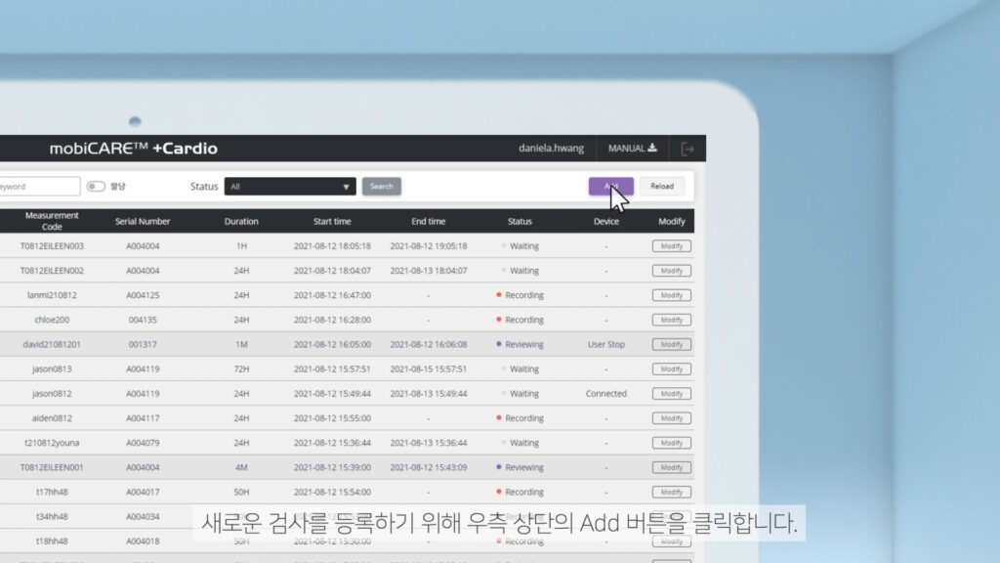Modify the chloe200 record

672,320
